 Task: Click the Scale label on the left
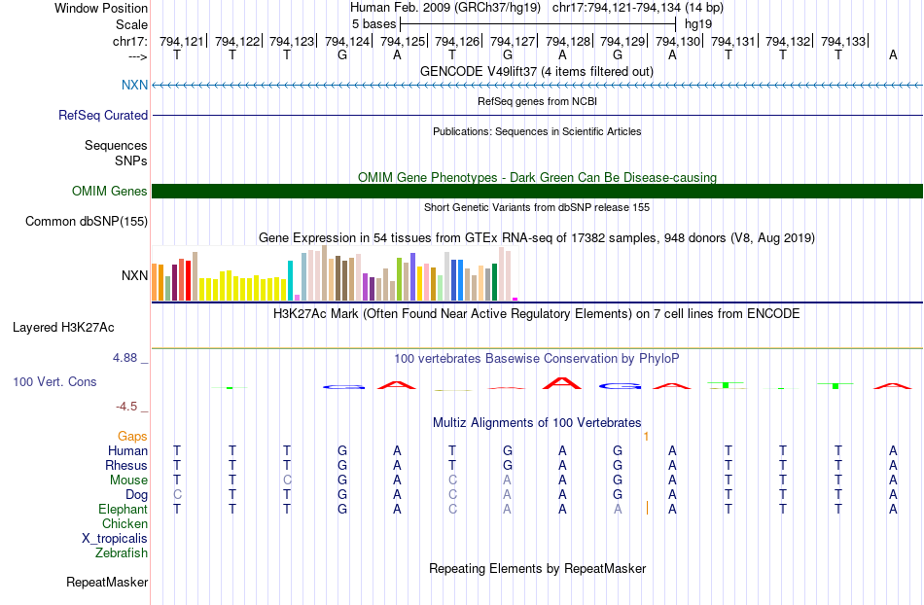[x=131, y=24]
